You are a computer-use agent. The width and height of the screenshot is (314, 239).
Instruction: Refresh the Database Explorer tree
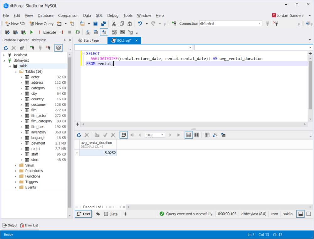(x=6, y=48)
